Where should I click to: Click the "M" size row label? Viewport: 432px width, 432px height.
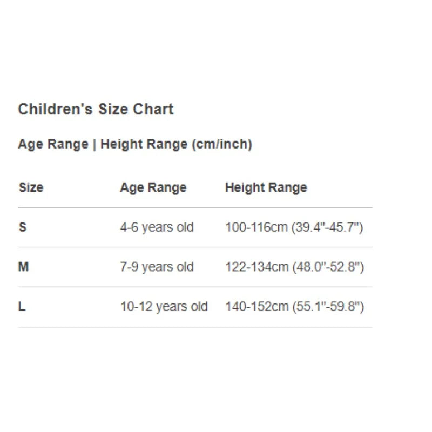click(23, 267)
